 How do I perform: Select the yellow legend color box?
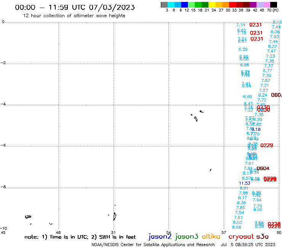coord(212,5)
